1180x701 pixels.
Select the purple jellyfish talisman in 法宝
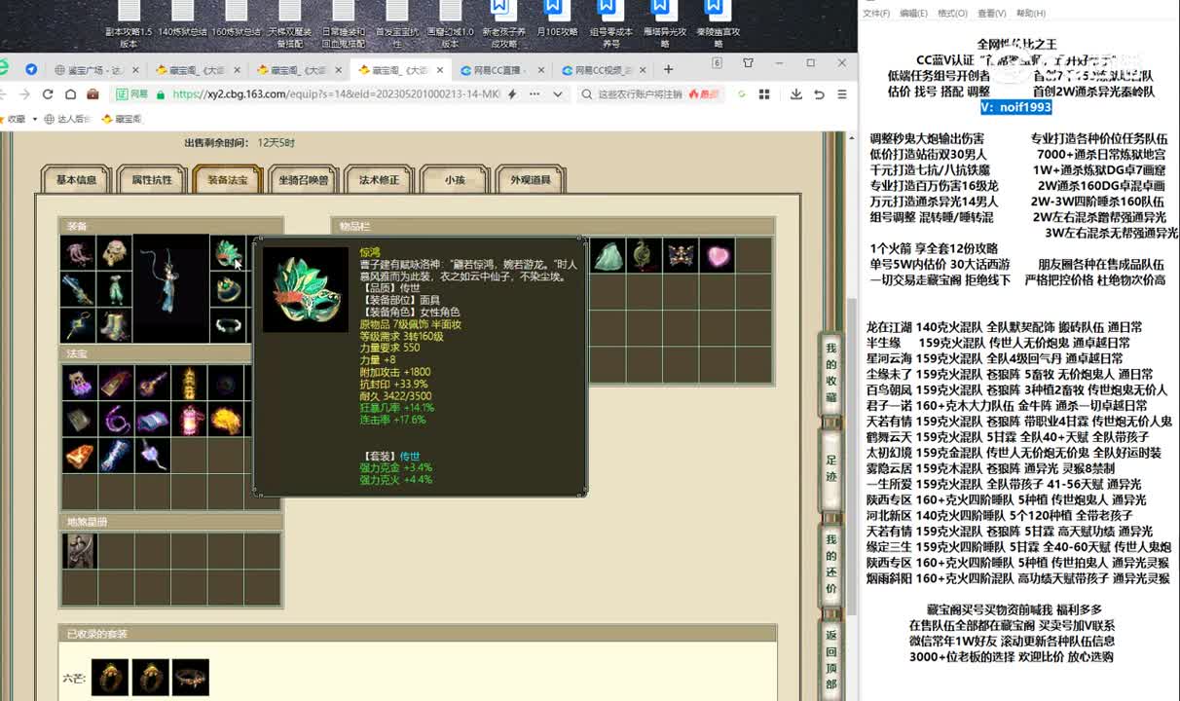click(x=80, y=383)
